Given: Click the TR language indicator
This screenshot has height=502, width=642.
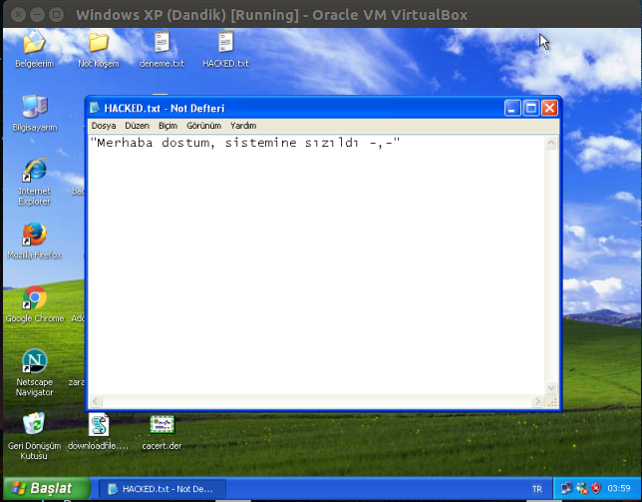Looking at the screenshot, I should tap(537, 489).
